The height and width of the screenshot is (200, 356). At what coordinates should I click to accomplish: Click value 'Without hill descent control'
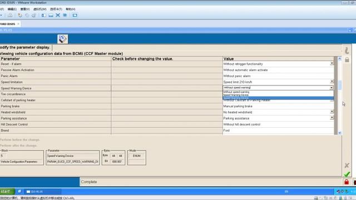pyautogui.click(x=241, y=124)
